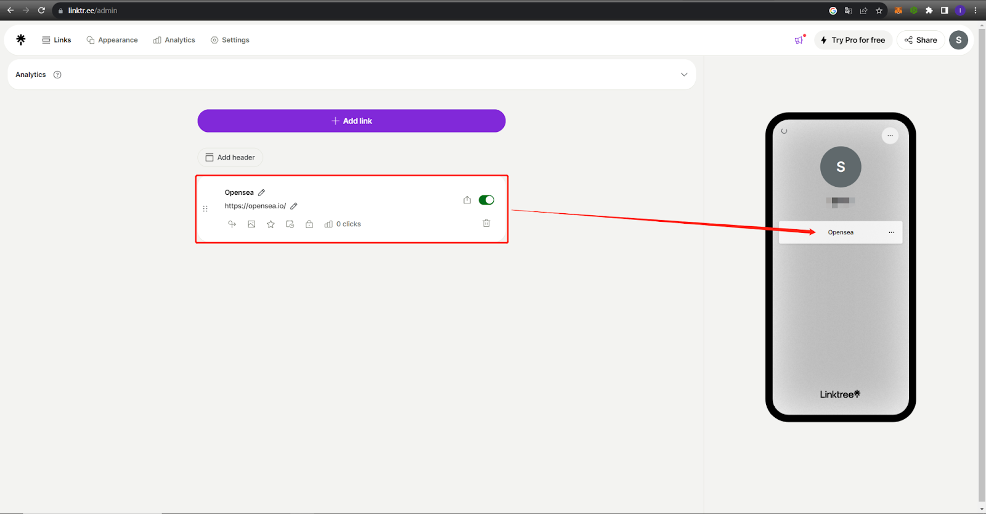Open the S profile avatar menu
986x514 pixels.
tap(958, 40)
